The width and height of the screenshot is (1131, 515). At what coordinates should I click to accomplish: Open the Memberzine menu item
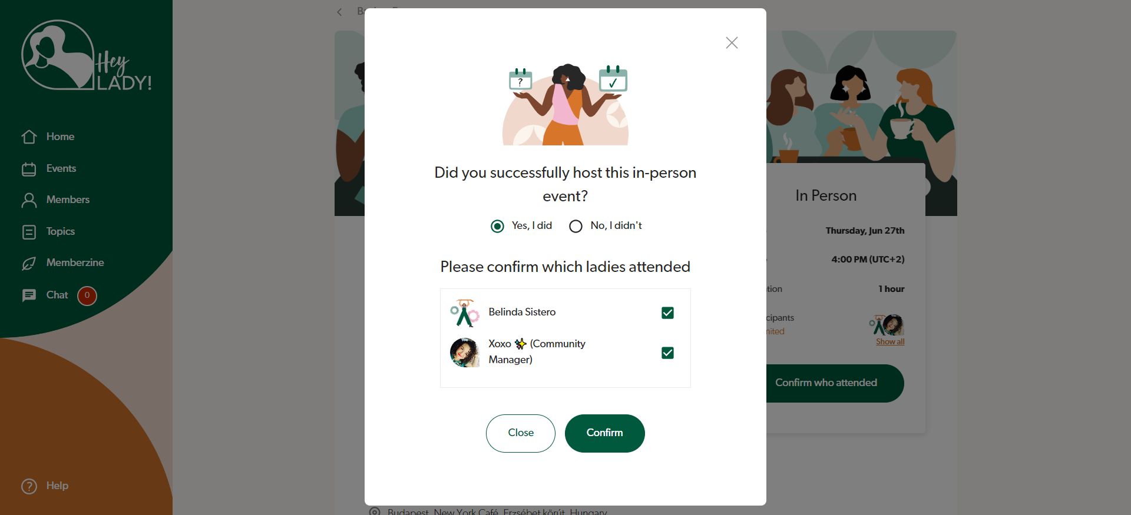(75, 263)
